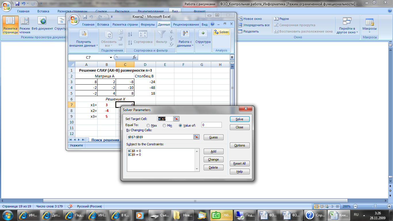Select constraint $C$9 = 0
Screen dimensions: 393x221
pos(134,155)
